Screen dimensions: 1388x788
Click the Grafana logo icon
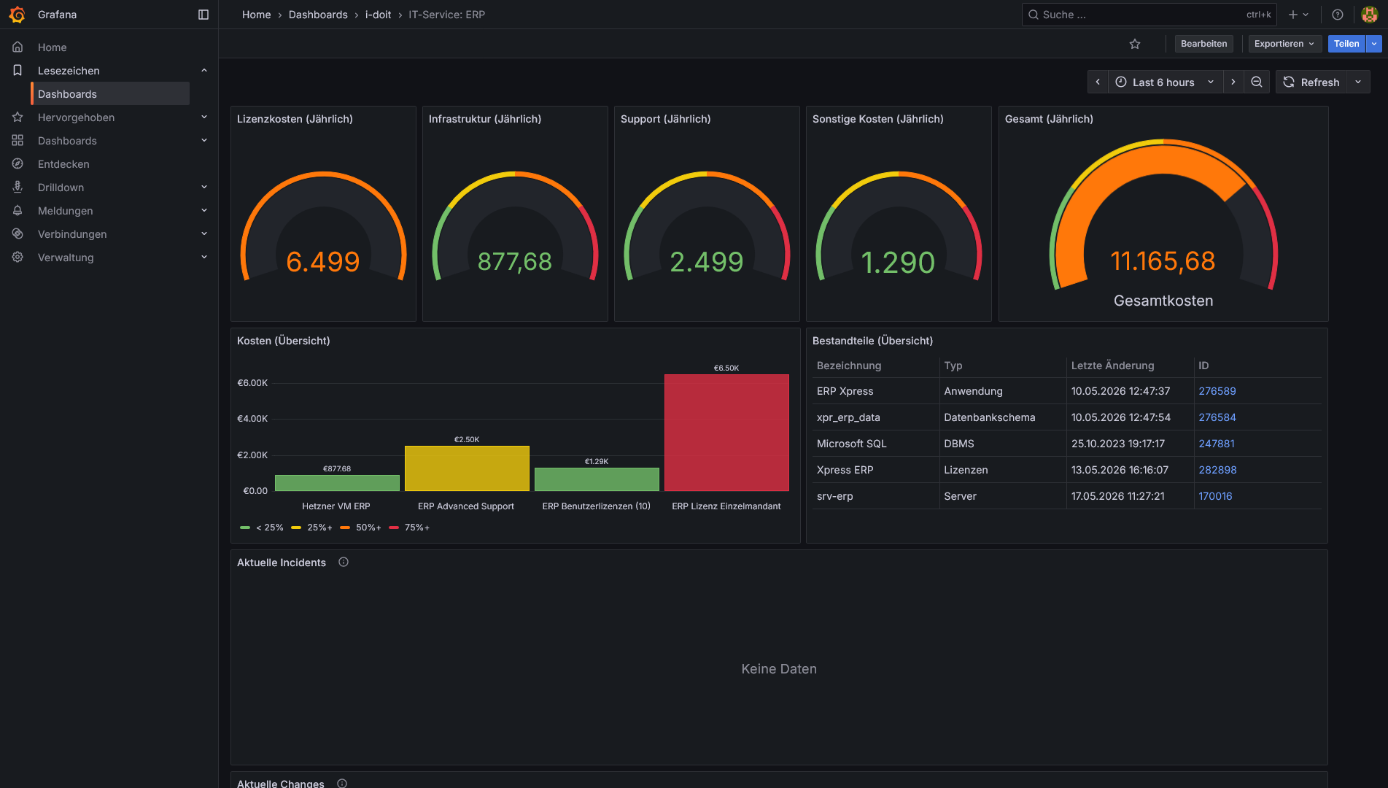pyautogui.click(x=17, y=15)
